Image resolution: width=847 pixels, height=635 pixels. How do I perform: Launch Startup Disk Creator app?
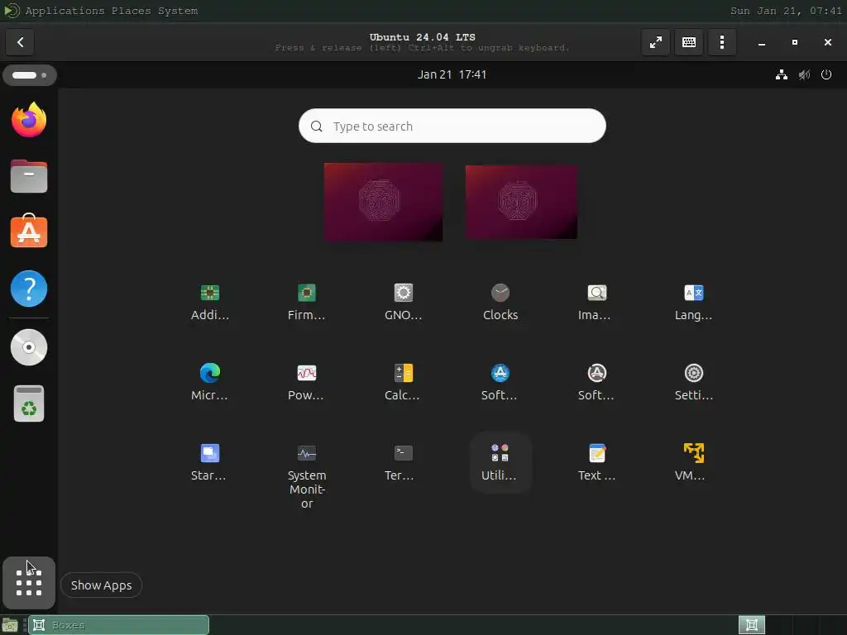point(209,462)
